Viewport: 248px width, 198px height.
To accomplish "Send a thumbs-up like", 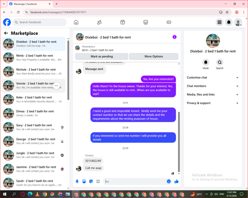I will coord(177,182).
